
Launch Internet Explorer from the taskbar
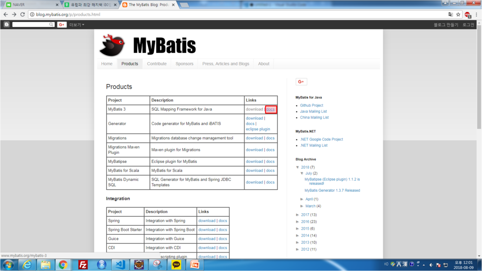(27, 265)
